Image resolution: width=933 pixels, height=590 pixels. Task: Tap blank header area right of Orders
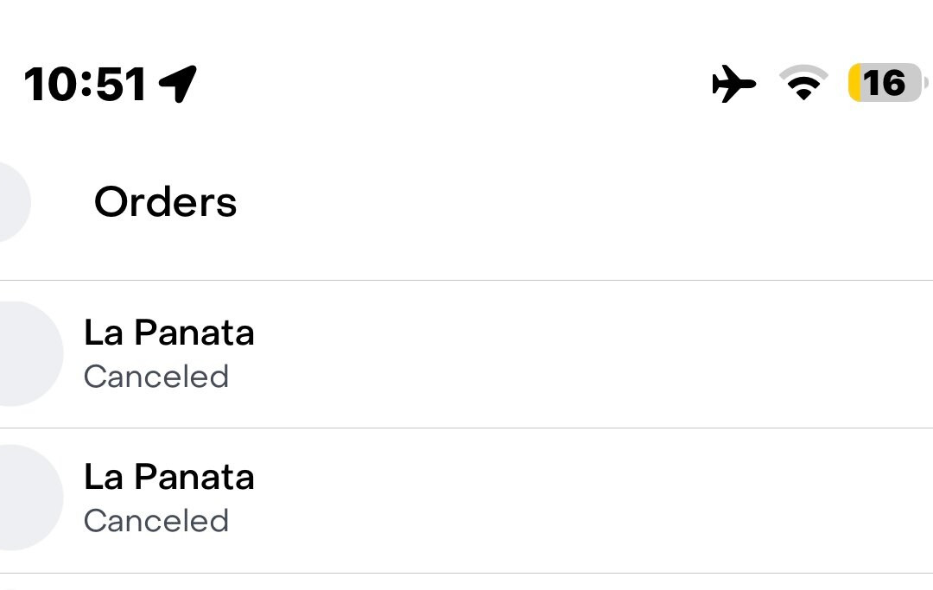coord(605,202)
